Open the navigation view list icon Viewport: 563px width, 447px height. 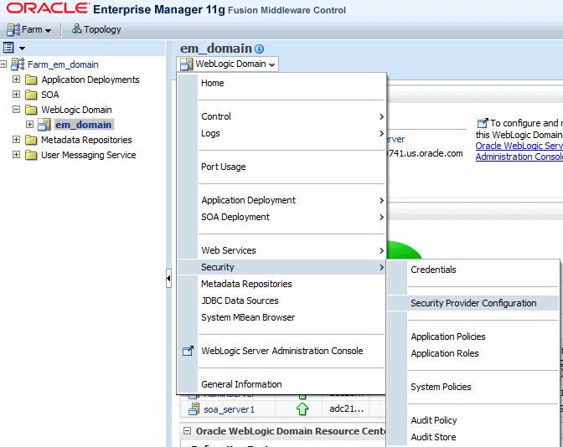(8, 48)
